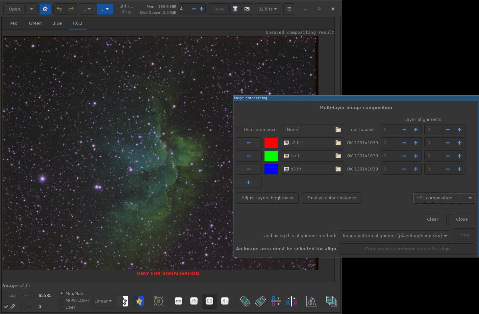Click Finalize colour balance
479x314 pixels.
(x=332, y=198)
